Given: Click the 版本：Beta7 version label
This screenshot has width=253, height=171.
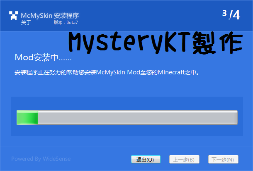Looking at the screenshot, I should pyautogui.click(x=66, y=22).
